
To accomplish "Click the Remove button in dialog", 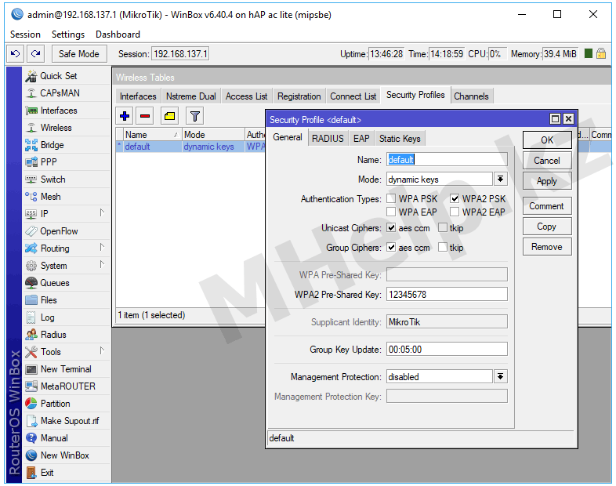I will [x=547, y=247].
